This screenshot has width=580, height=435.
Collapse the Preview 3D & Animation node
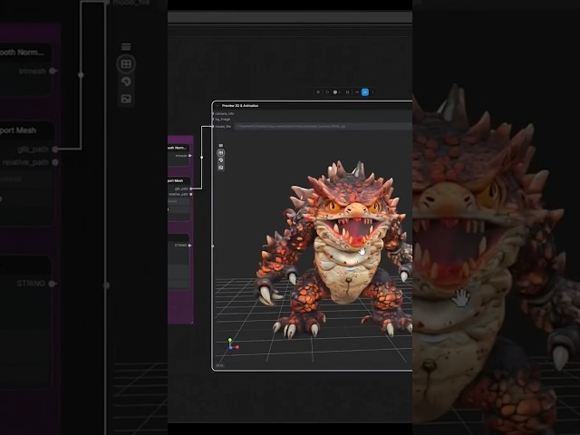pos(217,106)
